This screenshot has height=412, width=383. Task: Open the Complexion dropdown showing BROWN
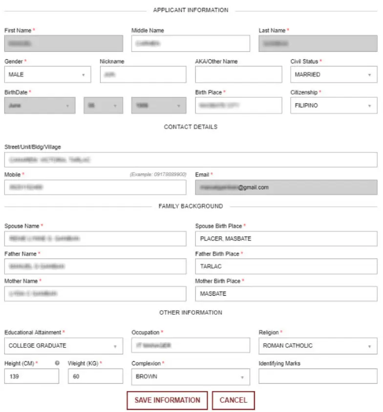(191, 377)
